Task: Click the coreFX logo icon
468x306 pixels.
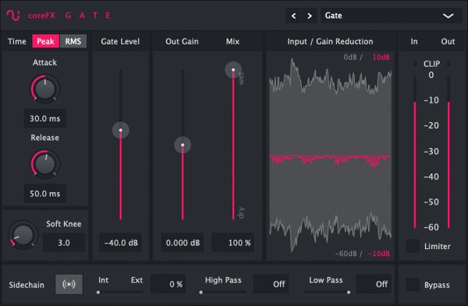Action: coord(13,16)
